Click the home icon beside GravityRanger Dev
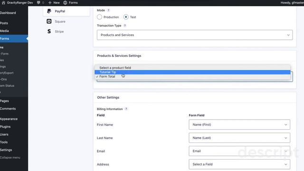 tap(3, 3)
